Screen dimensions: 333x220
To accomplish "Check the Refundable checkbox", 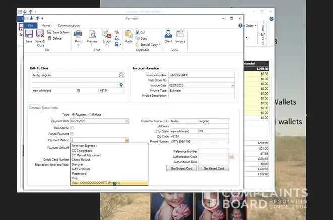I will pyautogui.click(x=72, y=128).
